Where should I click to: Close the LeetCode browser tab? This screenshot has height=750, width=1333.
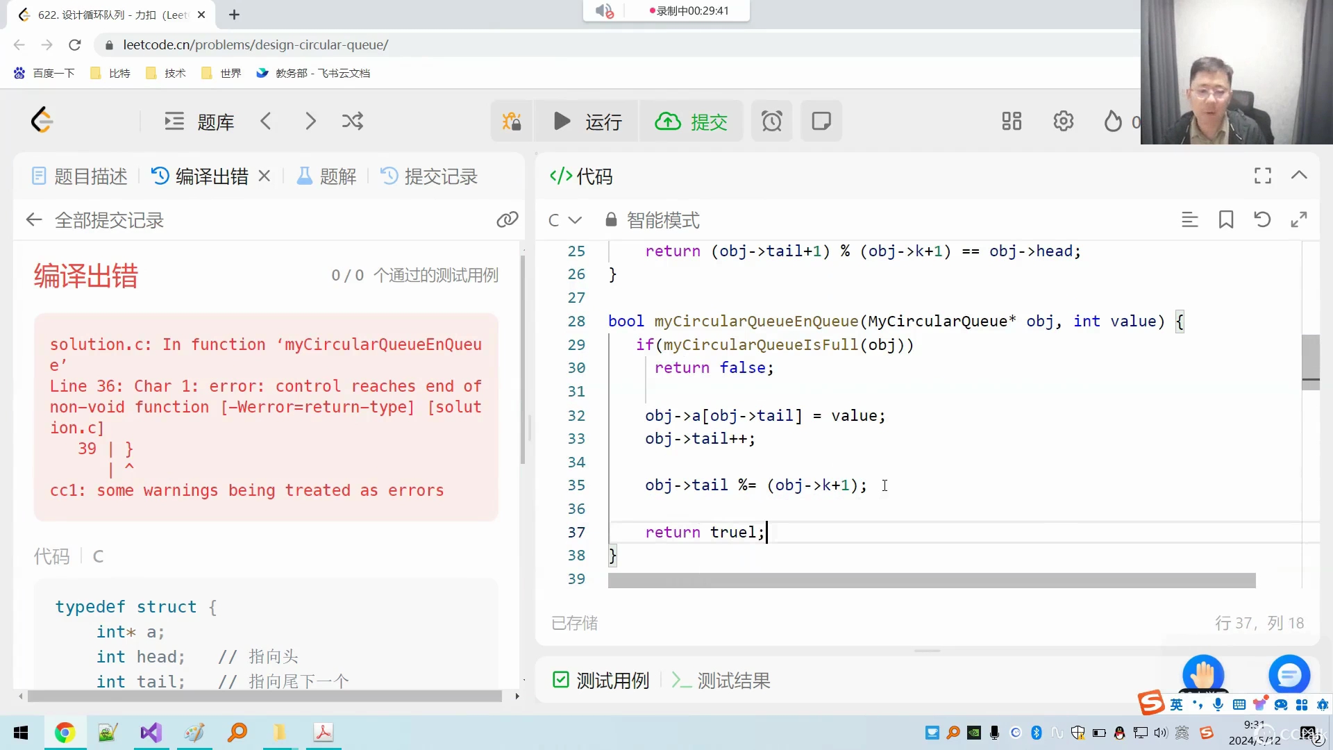click(201, 15)
